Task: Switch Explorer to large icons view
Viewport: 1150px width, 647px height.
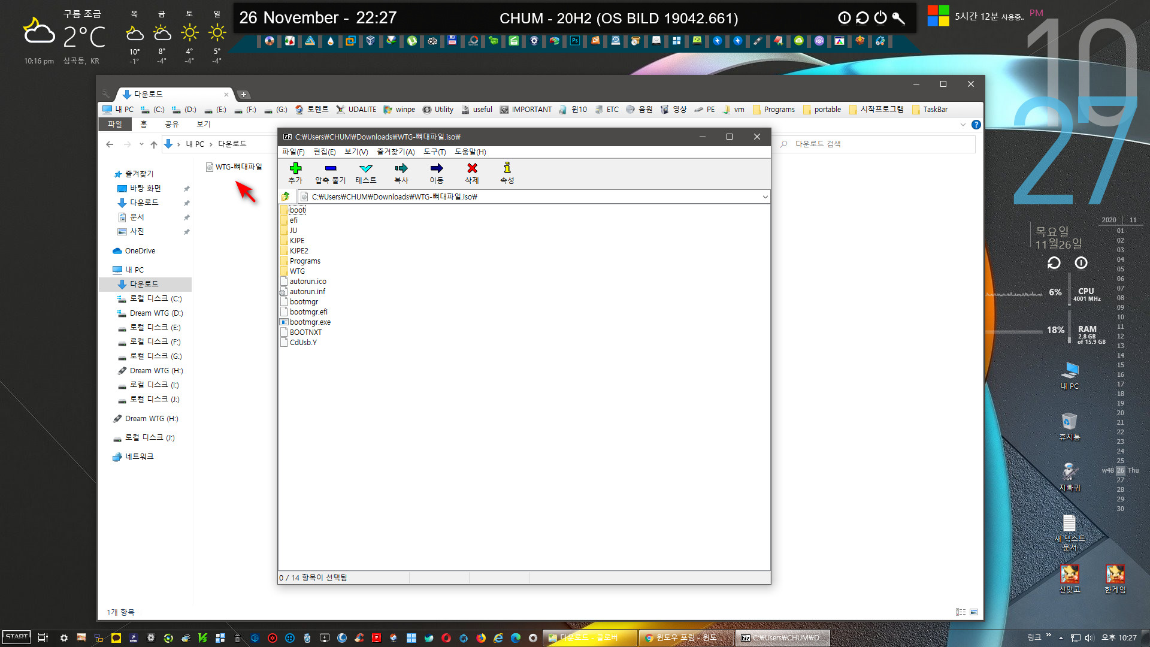Action: pos(974,612)
